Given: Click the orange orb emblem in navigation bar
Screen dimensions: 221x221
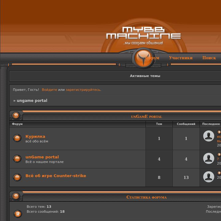Looking at the screenshot, I should (x=143, y=58).
